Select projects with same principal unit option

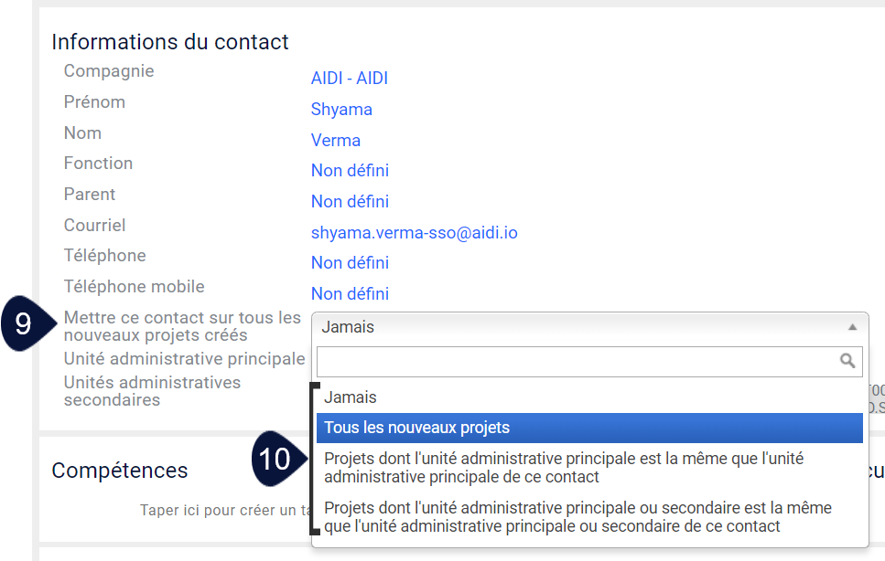coord(589,468)
